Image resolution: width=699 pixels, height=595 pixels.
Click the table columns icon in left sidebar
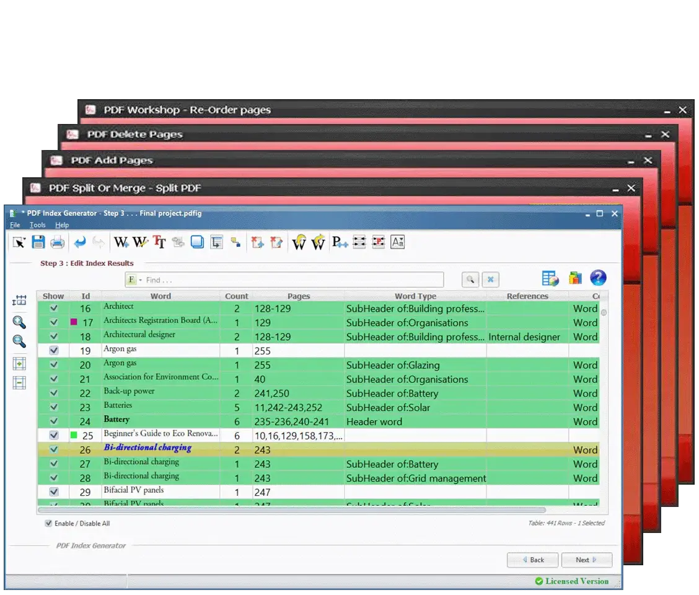pyautogui.click(x=19, y=301)
